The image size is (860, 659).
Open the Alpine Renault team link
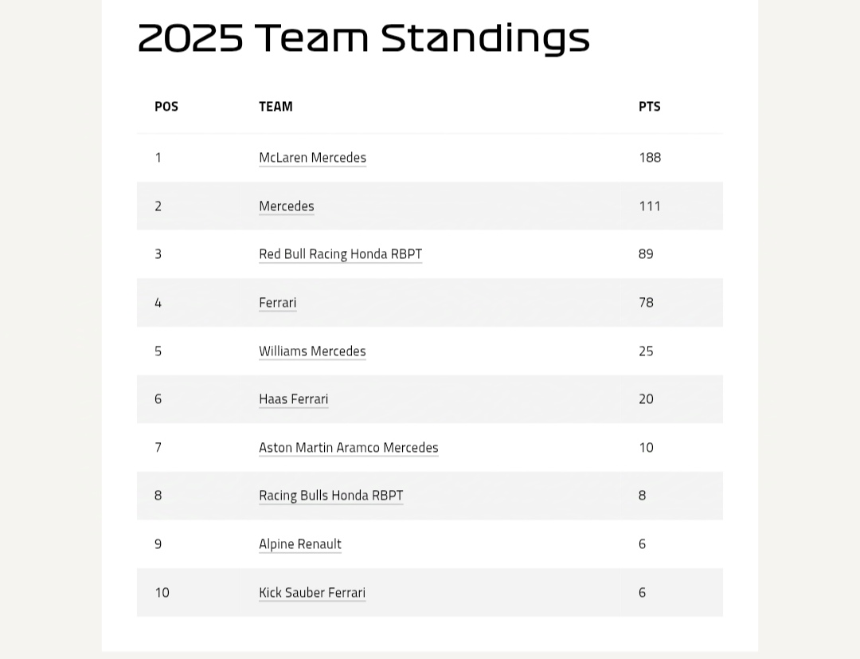(x=299, y=544)
